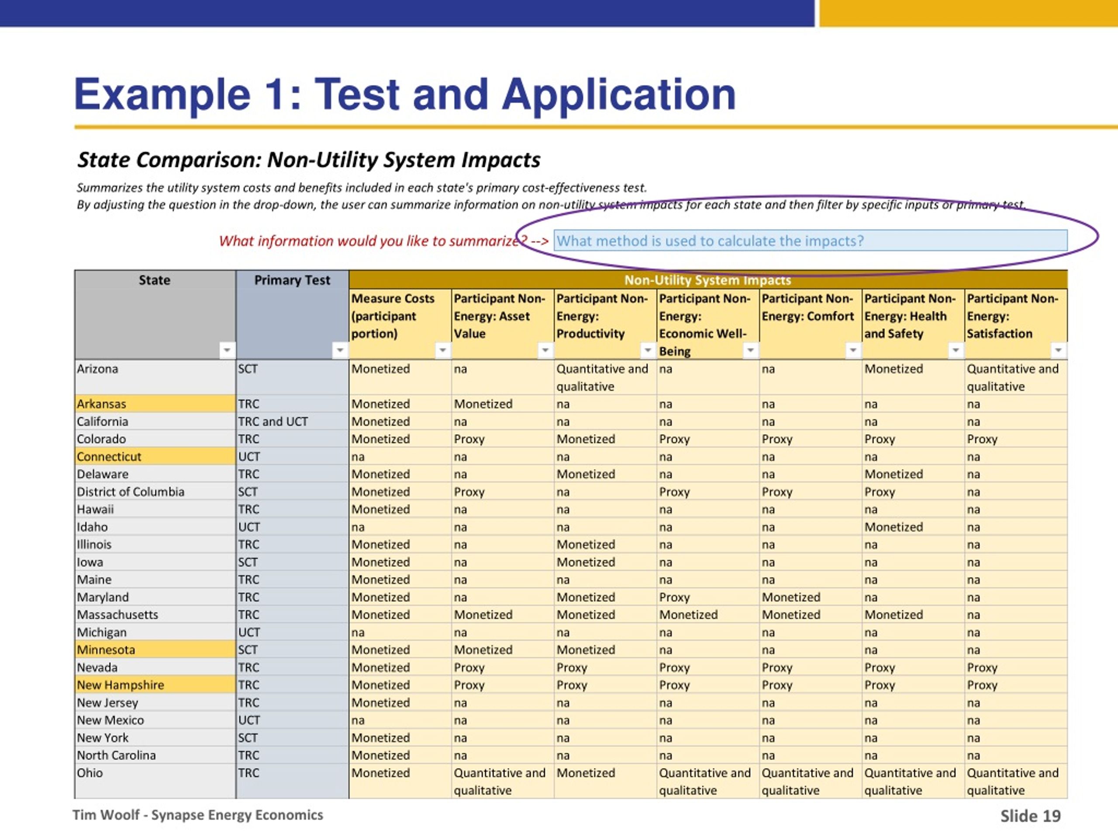
Task: Select the Iowa state cell
Action: click(155, 562)
